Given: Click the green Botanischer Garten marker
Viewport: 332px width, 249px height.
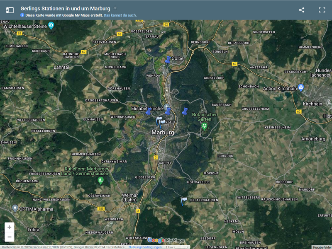Looking at the screenshot, I should 204,127.
